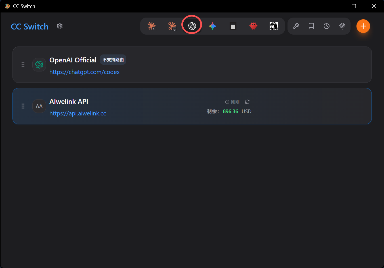Open the chatgpt.com/codex link
The image size is (384, 268).
(85, 72)
